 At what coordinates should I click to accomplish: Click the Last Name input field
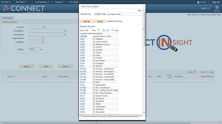(x=46, y=34)
